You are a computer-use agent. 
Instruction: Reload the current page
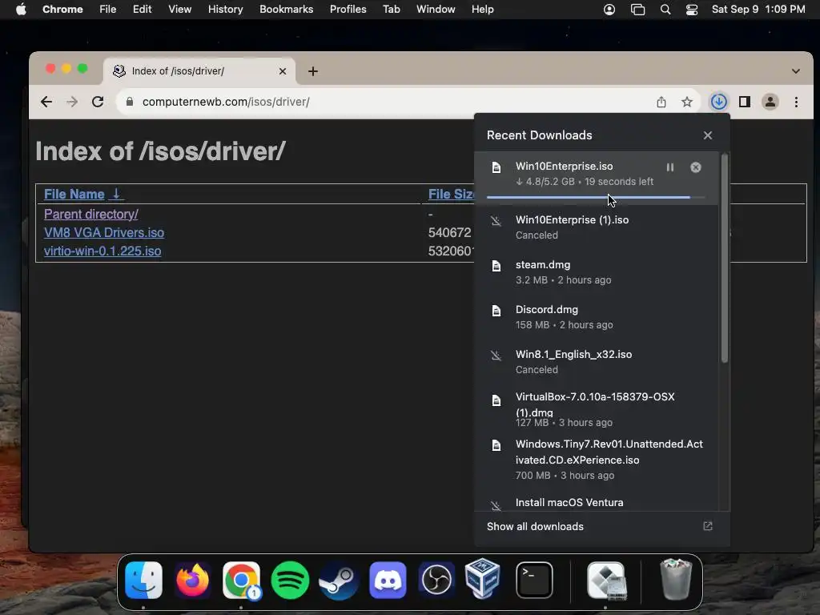coord(98,102)
